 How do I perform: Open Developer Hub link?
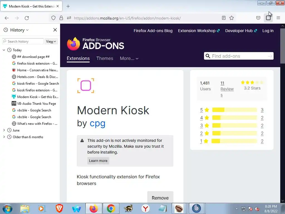[x=241, y=31]
